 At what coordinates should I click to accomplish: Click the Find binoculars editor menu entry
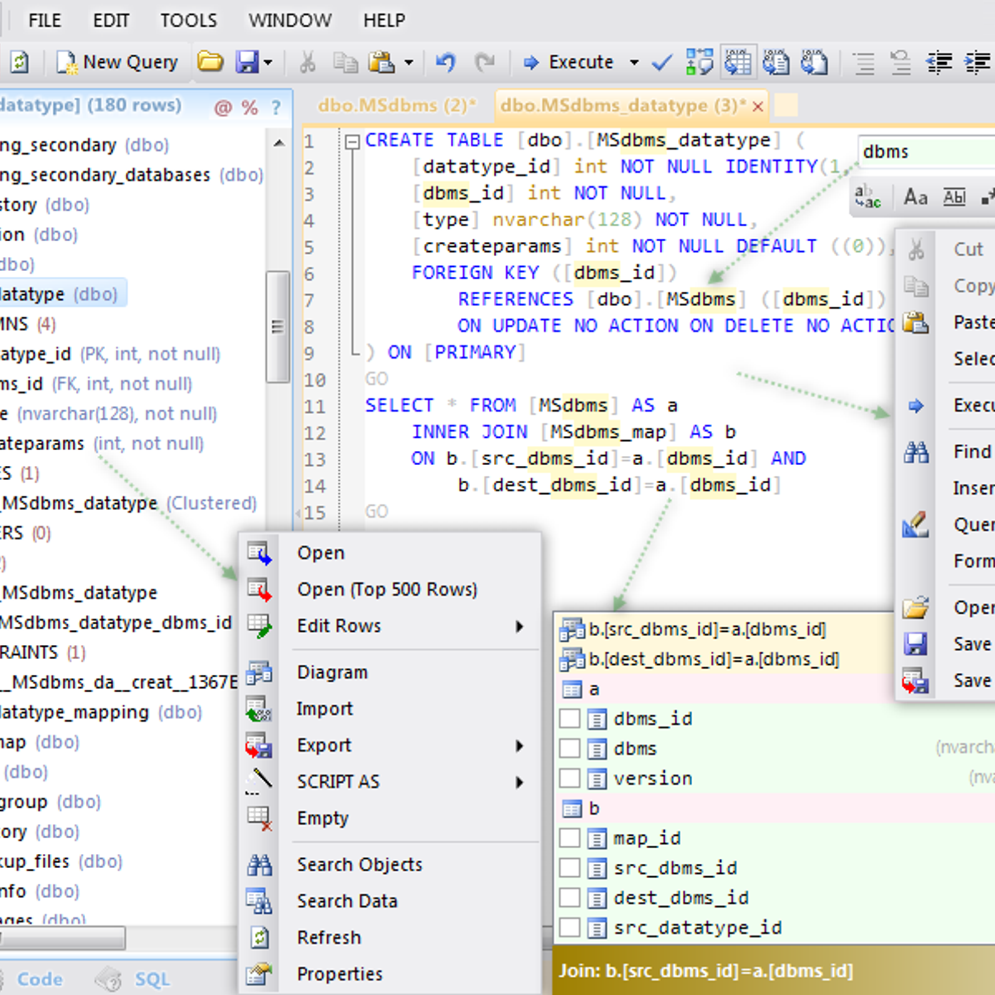946,452
